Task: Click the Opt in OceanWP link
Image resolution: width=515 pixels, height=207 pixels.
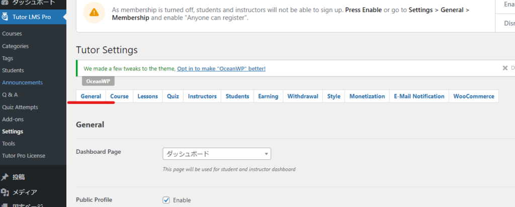Action: 221,68
